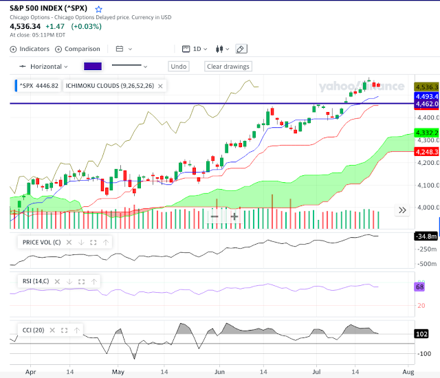This screenshot has width=440, height=378.
Task: Click the RSI value 68 tag
Action: [x=420, y=287]
